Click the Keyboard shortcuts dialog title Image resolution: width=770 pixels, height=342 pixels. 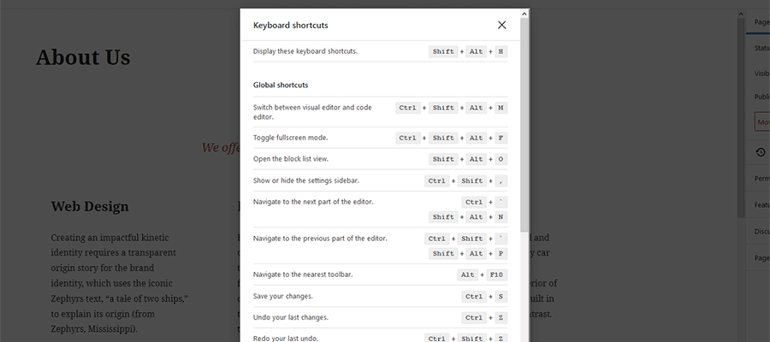[x=291, y=26]
